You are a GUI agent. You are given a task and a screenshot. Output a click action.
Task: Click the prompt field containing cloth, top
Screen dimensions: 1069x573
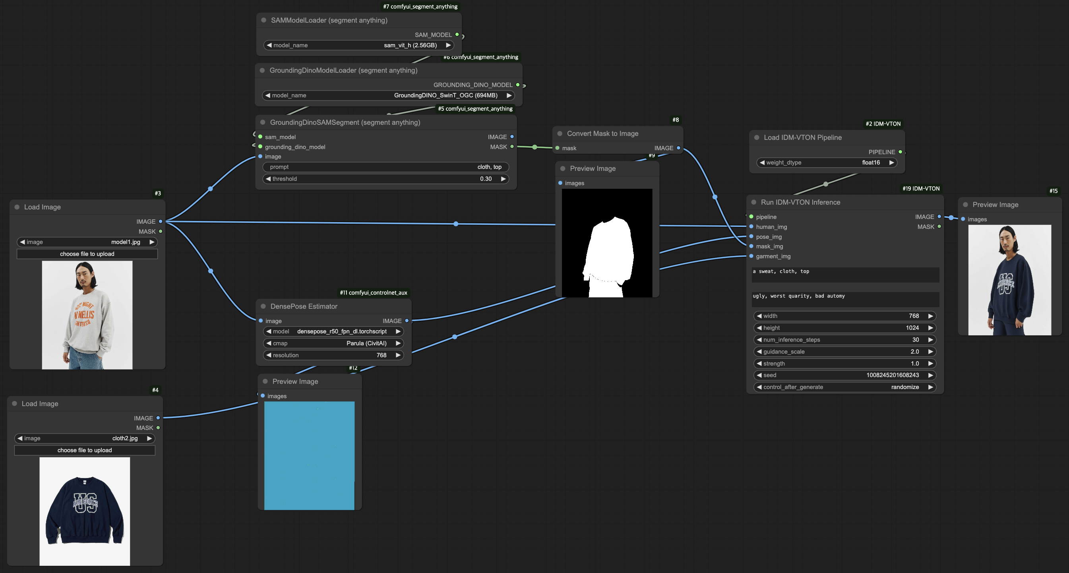click(385, 167)
